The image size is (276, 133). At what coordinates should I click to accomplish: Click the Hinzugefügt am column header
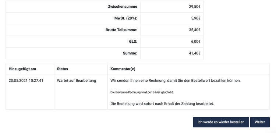pyautogui.click(x=22, y=69)
